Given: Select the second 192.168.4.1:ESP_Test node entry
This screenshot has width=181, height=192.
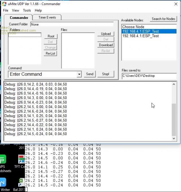Looking at the screenshot, I should pos(140,36).
